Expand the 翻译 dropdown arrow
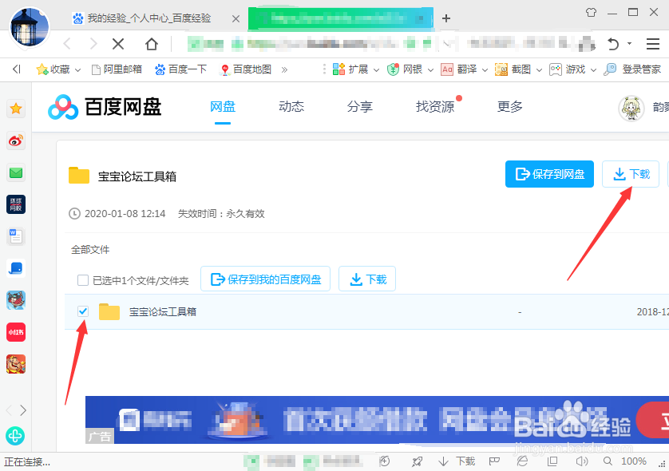 coord(485,69)
